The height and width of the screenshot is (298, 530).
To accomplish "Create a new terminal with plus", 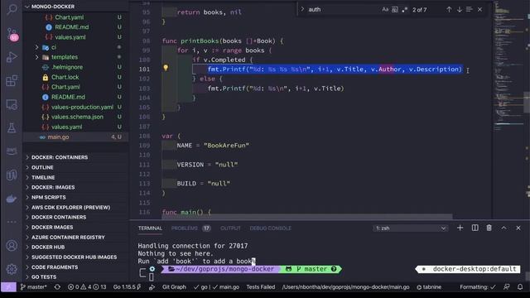I will (x=460, y=228).
